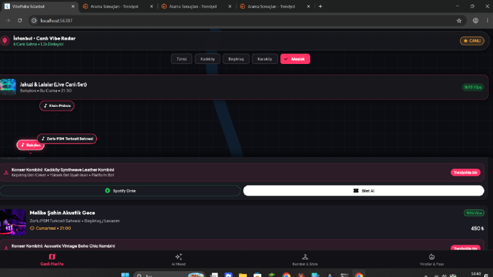Image resolution: width=493 pixels, height=277 pixels.
Task: Filter venues by Beşiktaş
Action: click(236, 59)
